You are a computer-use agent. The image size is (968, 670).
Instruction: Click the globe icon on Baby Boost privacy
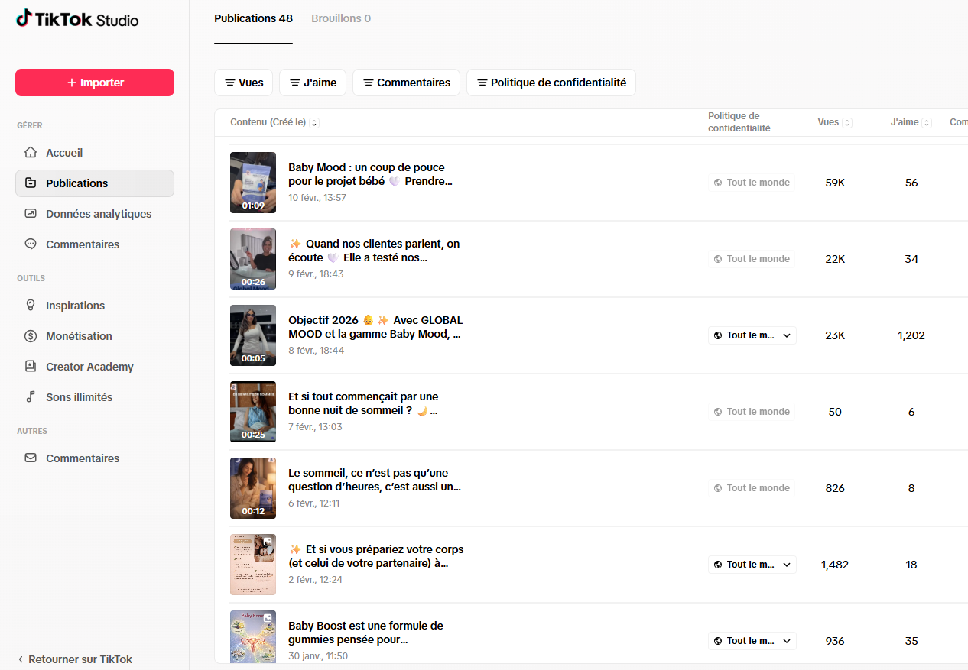coord(718,641)
